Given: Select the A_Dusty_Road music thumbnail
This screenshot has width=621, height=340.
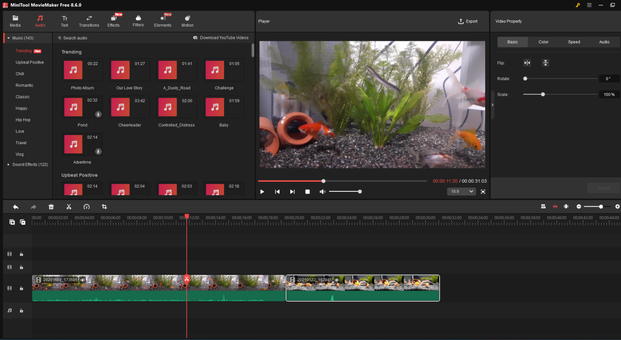Looking at the screenshot, I should [x=177, y=70].
